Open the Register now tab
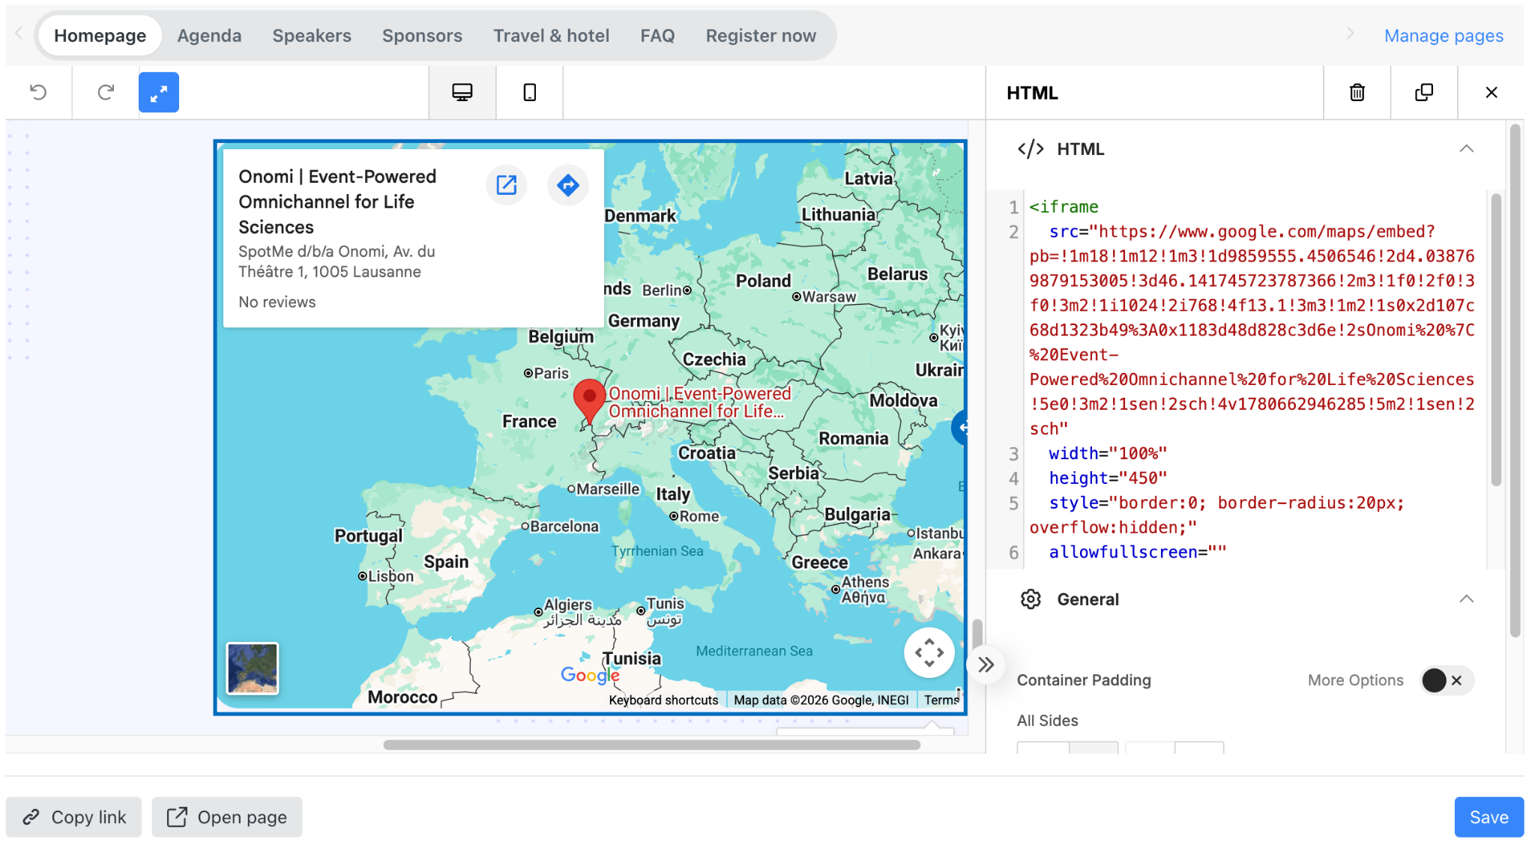1535x854 pixels. pyautogui.click(x=761, y=35)
